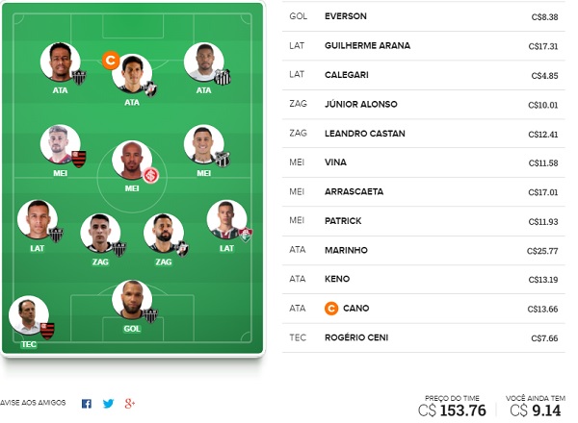Click the Twitter share icon
The image size is (578, 423).
tap(108, 404)
